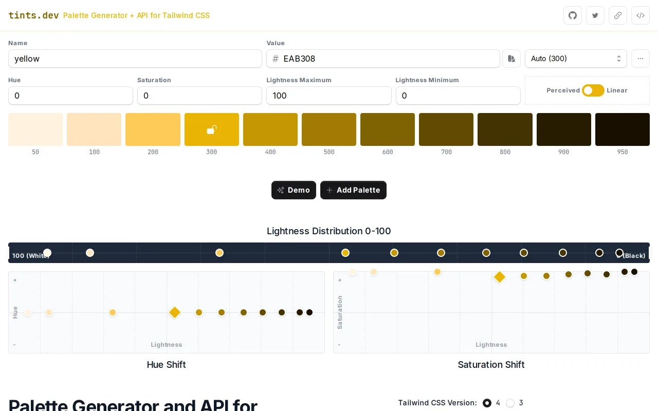Image resolution: width=658 pixels, height=411 pixels.
Task: Copy the share link icon
Action: (618, 15)
